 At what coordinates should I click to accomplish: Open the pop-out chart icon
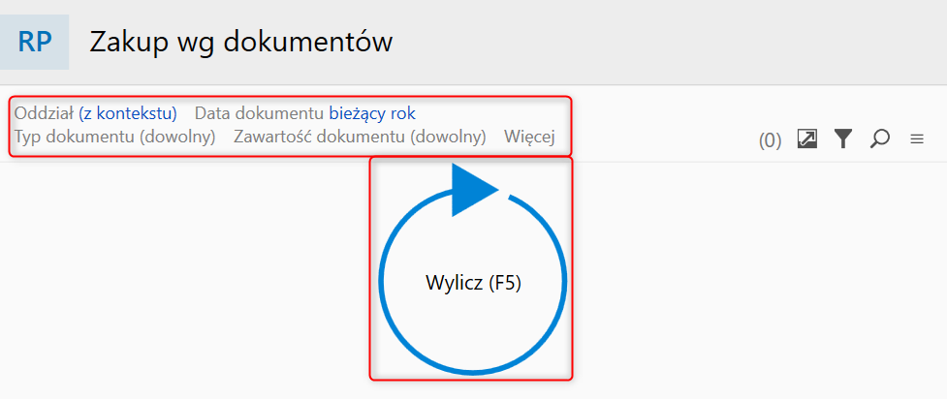[806, 139]
